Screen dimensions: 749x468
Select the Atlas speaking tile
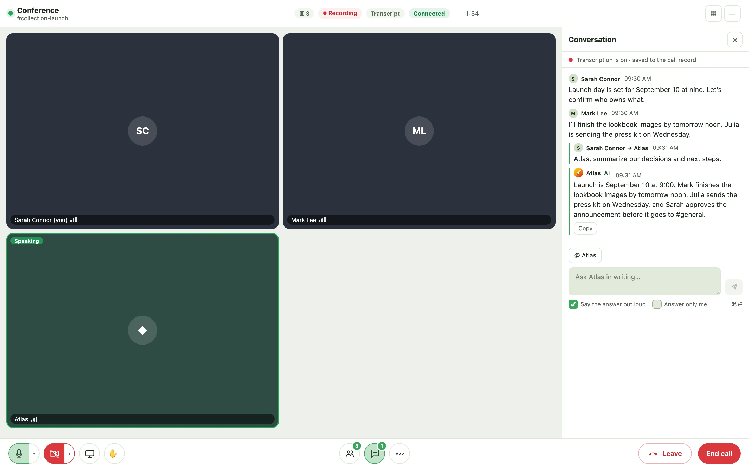(x=142, y=330)
